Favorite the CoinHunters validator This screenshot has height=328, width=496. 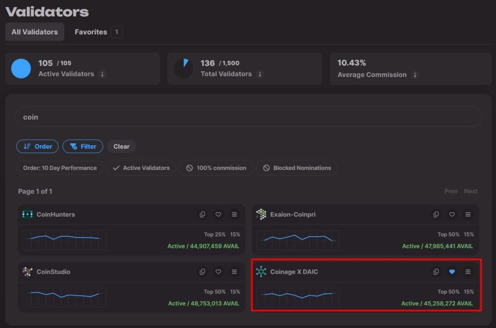(218, 215)
